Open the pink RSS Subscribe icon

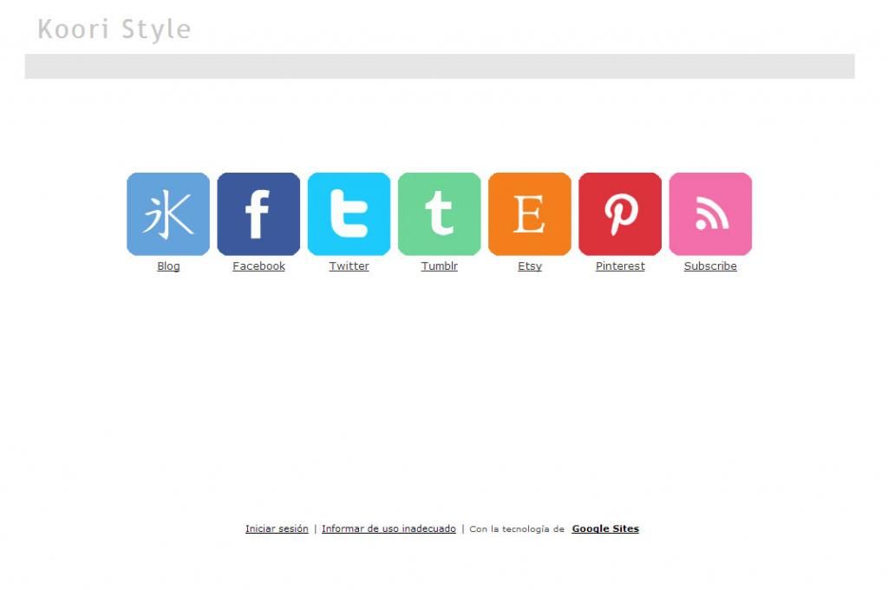[x=710, y=214]
